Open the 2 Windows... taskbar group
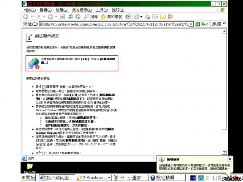 tap(94, 178)
